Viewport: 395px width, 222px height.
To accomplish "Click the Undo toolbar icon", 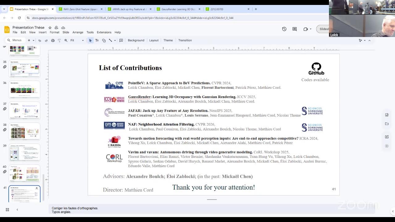I will [39, 40].
